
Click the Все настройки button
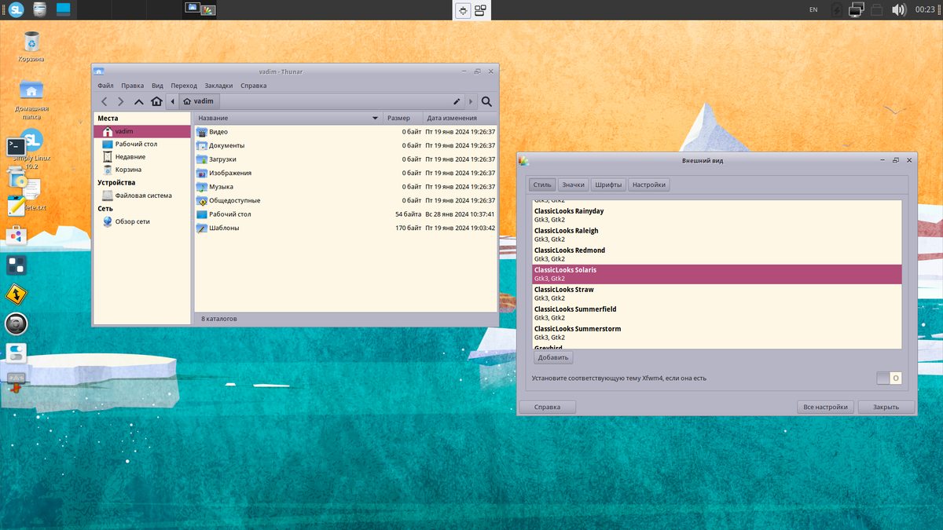[x=825, y=406]
